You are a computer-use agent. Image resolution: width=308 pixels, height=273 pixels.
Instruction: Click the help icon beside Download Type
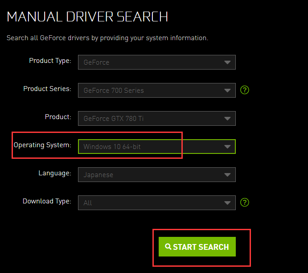245,202
